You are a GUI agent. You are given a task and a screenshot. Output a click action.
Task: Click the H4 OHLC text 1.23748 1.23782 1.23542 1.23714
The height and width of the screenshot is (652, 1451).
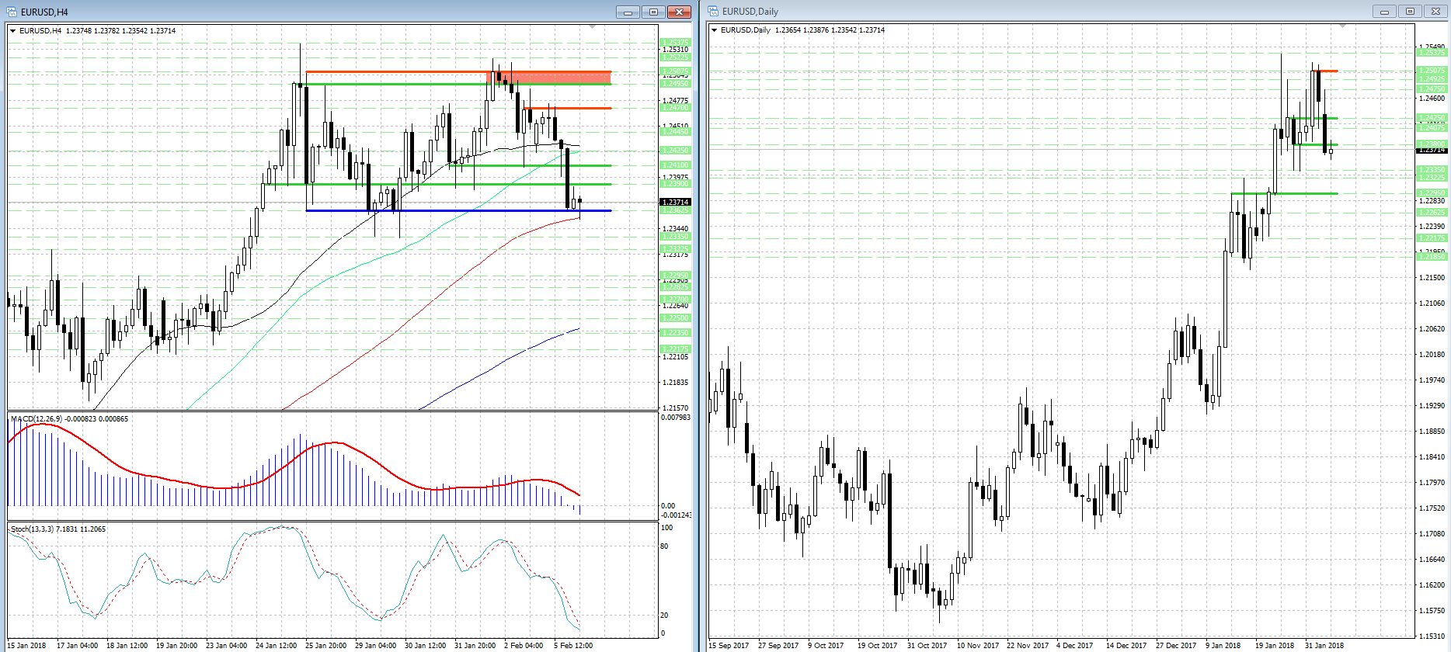[x=121, y=31]
